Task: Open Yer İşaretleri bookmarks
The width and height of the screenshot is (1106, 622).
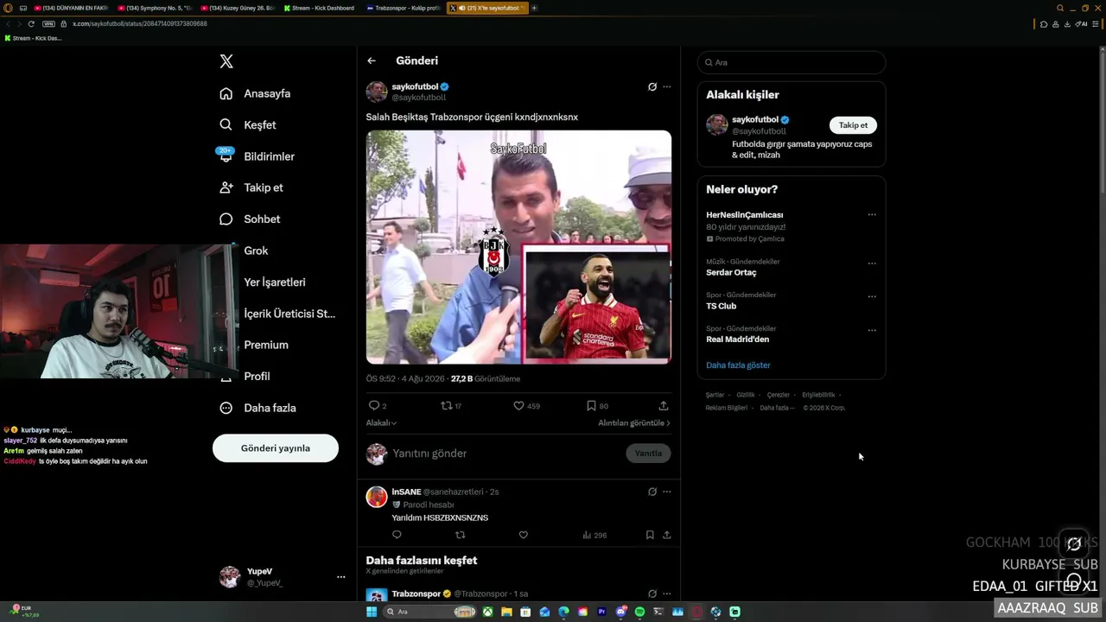Action: (x=274, y=282)
